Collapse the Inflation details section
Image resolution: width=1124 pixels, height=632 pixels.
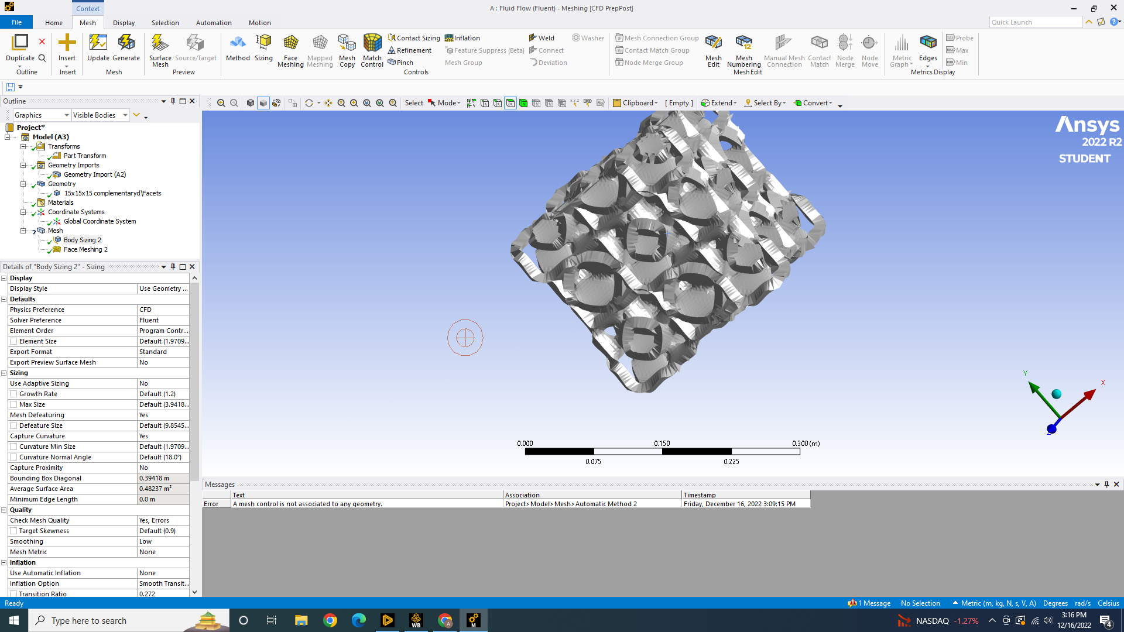point(4,562)
